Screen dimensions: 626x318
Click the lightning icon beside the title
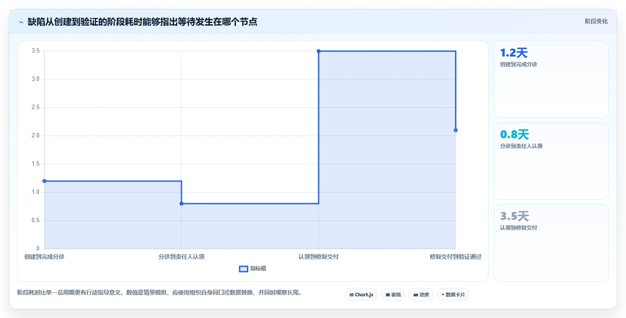click(21, 22)
